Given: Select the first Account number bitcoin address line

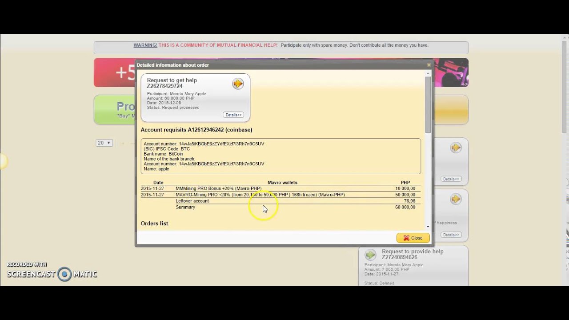Looking at the screenshot, I should pyautogui.click(x=204, y=144).
